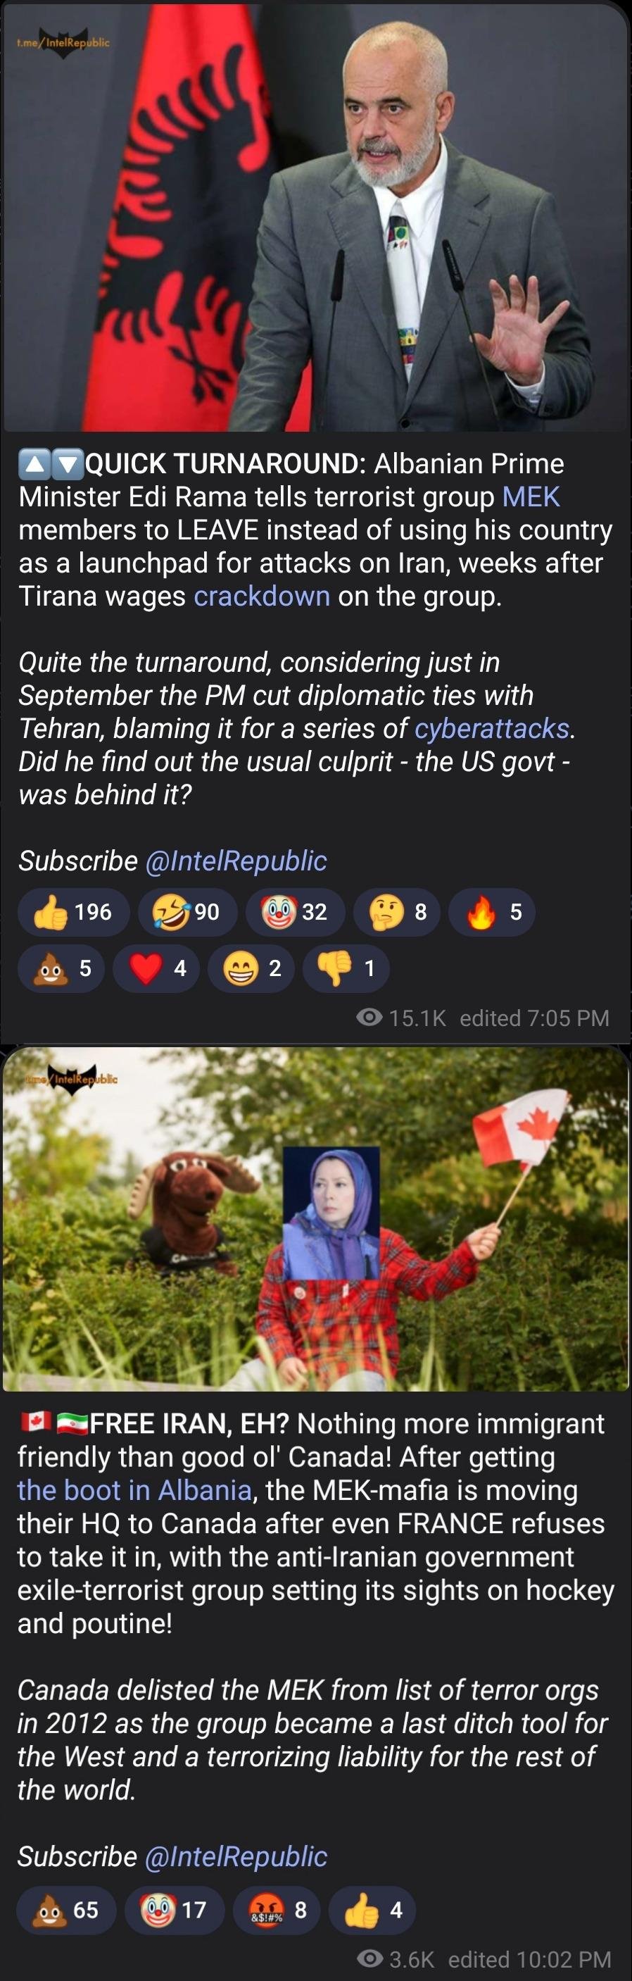The width and height of the screenshot is (632, 1981).
Task: Tap the cursing face reaction with 8
Action: point(277,1909)
